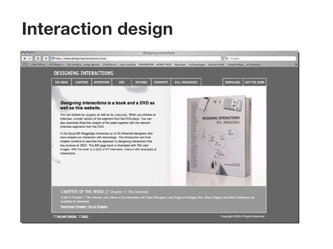Click the BUY THE BOOK button

(x=255, y=83)
